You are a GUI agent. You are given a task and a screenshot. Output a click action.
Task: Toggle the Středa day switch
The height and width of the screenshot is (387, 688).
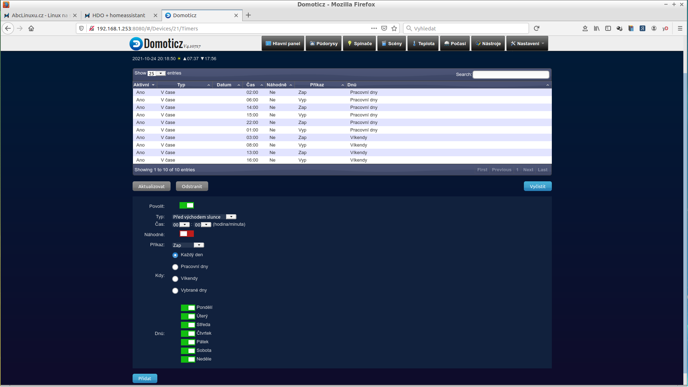pyautogui.click(x=188, y=325)
